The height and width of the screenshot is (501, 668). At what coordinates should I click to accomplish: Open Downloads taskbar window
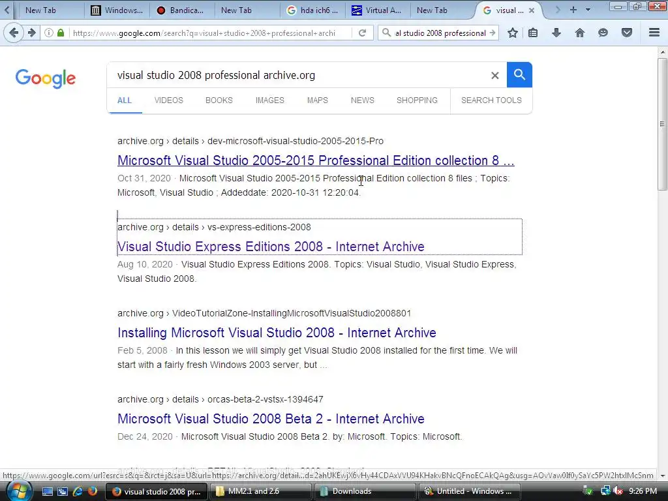click(365, 491)
